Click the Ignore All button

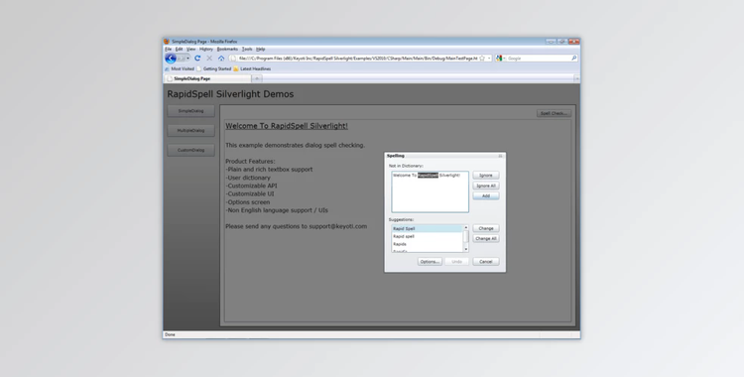tap(485, 186)
